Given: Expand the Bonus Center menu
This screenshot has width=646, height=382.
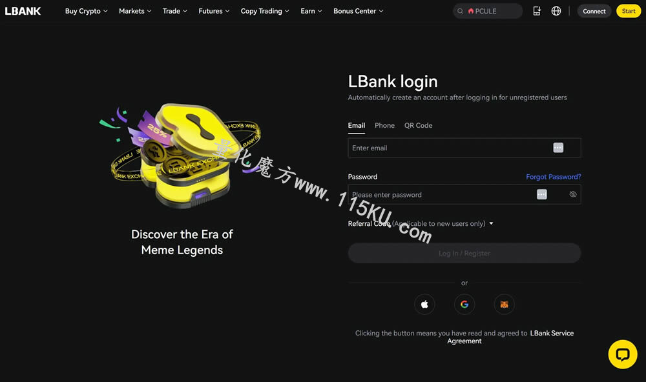Looking at the screenshot, I should coord(359,11).
